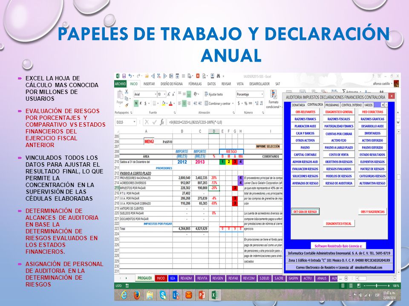The image size is (409, 306).
Task: Click the orientation text-angle icon
Action: point(196,94)
